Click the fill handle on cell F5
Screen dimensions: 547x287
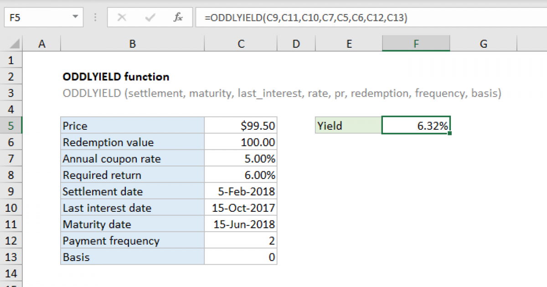[450, 134]
